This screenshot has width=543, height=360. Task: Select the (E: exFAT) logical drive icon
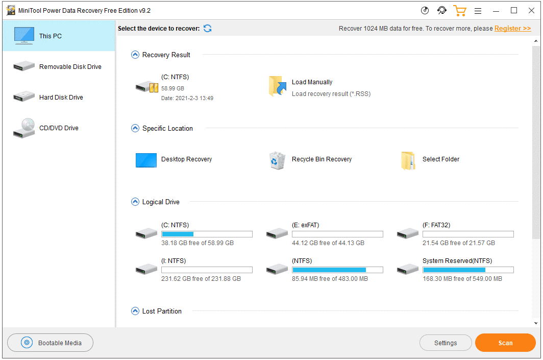[277, 233]
